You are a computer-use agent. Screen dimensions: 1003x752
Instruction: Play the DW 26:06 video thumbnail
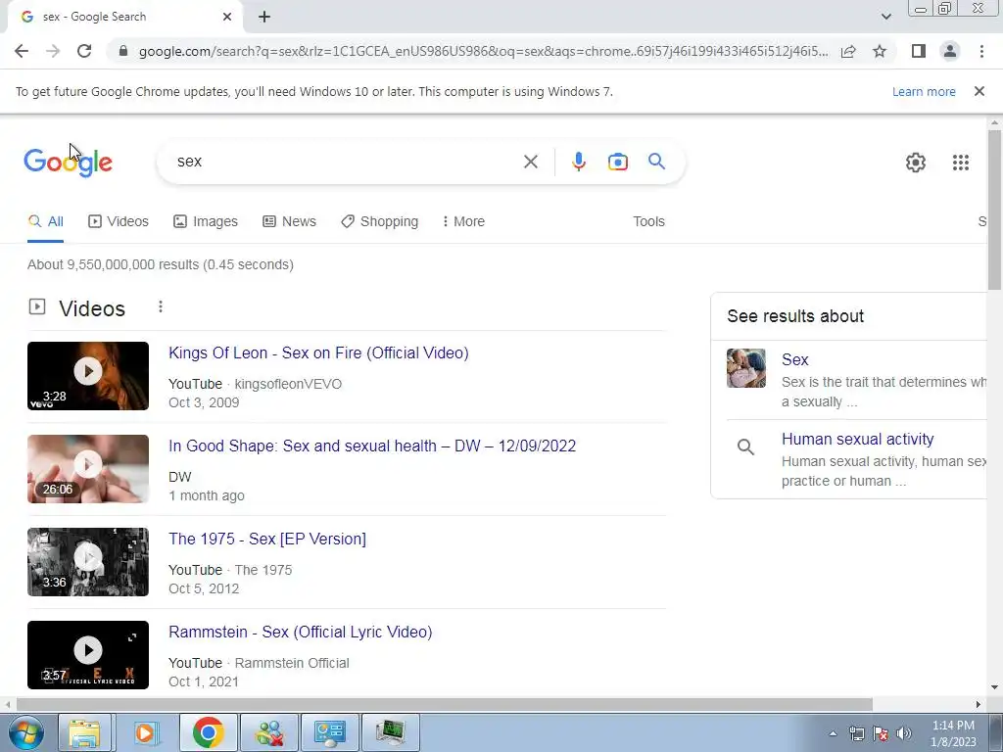pos(88,469)
